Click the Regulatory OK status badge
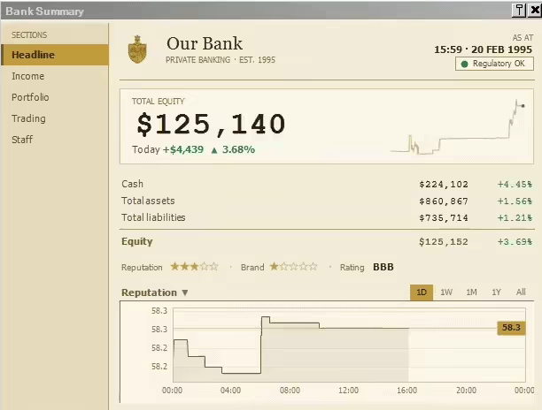 coord(494,64)
